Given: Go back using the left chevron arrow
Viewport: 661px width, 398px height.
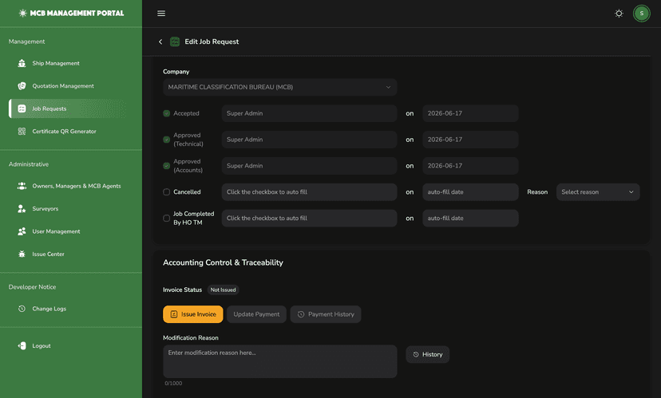Looking at the screenshot, I should tap(160, 41).
